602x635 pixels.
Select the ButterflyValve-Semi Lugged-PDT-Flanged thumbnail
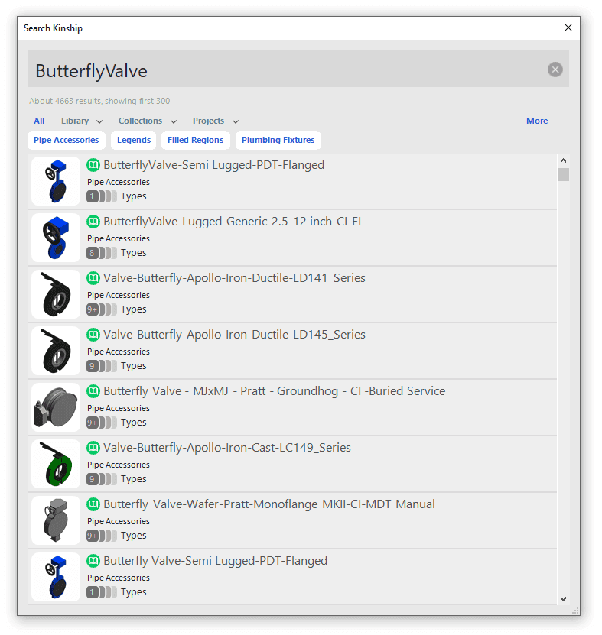click(x=56, y=181)
